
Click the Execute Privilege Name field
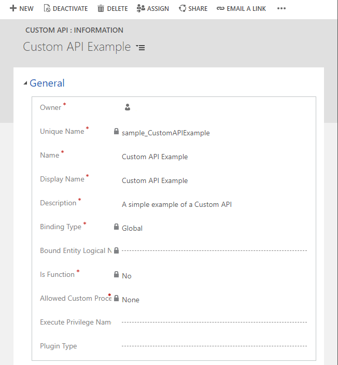point(214,322)
